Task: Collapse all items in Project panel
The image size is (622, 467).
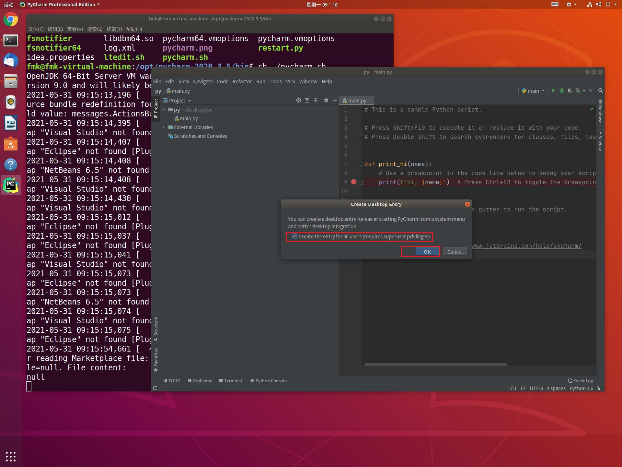Action: tap(316, 101)
